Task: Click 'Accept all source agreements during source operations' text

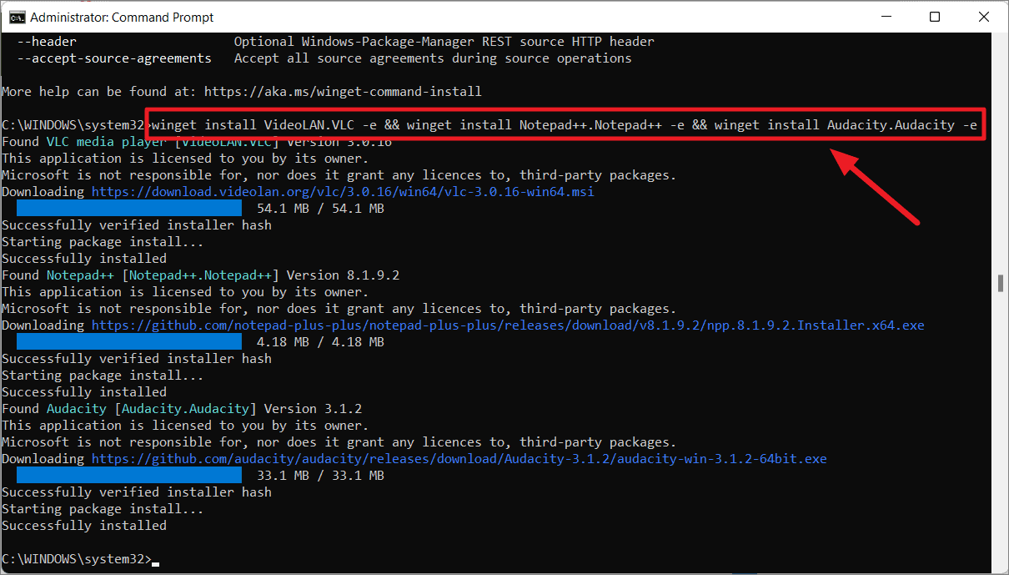Action: pos(433,58)
